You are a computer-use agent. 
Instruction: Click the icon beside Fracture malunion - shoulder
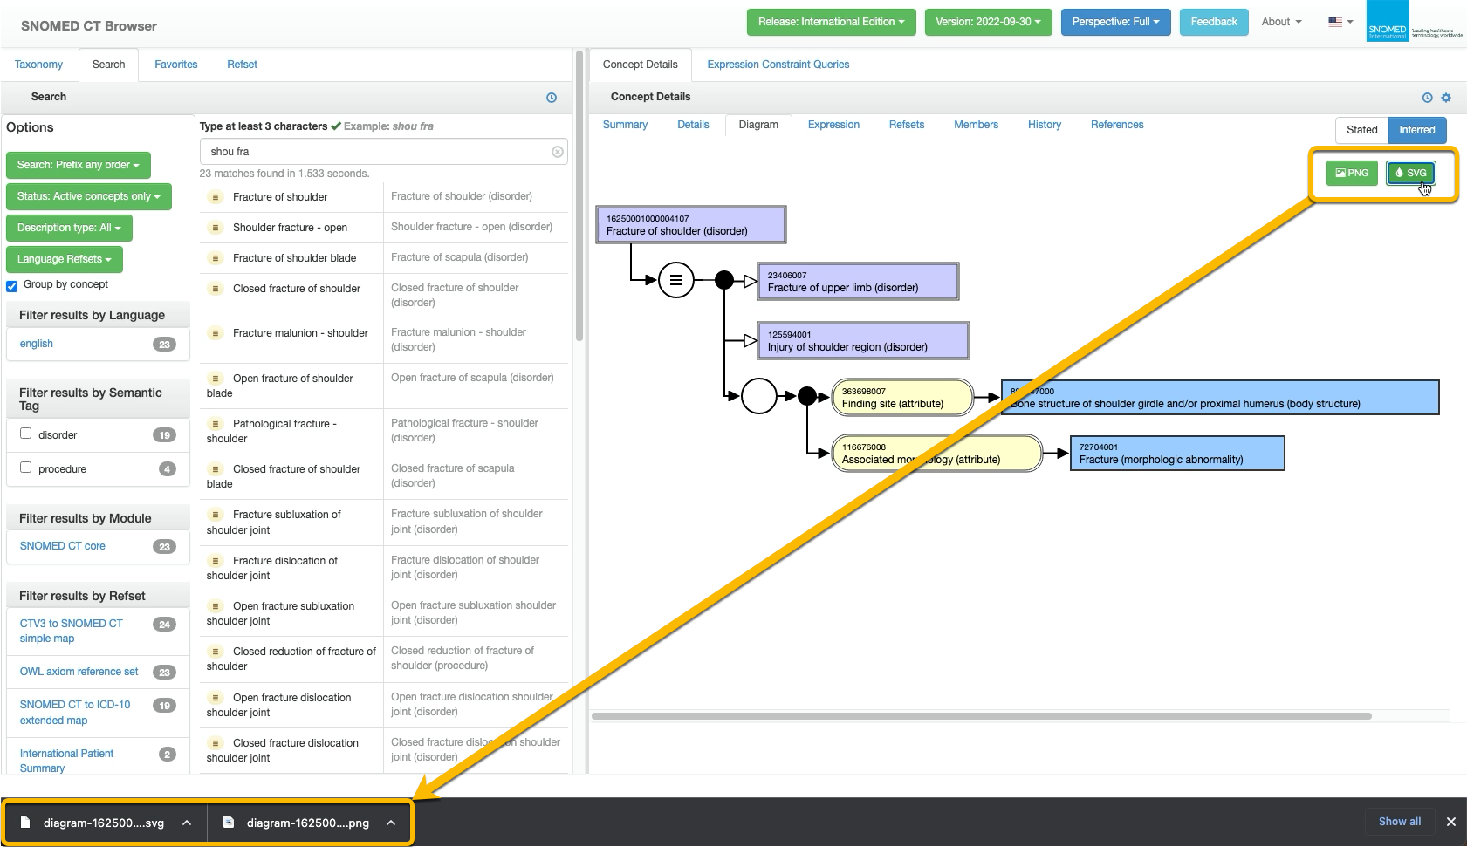pos(216,333)
